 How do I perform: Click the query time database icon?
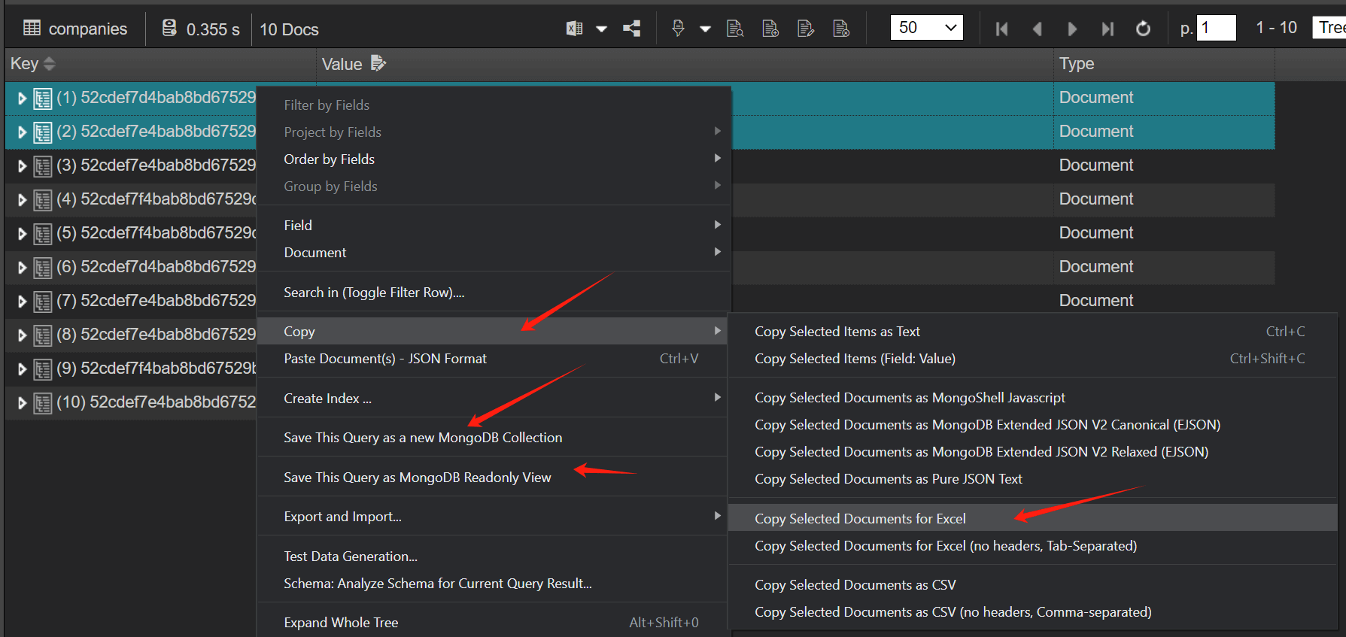point(169,29)
